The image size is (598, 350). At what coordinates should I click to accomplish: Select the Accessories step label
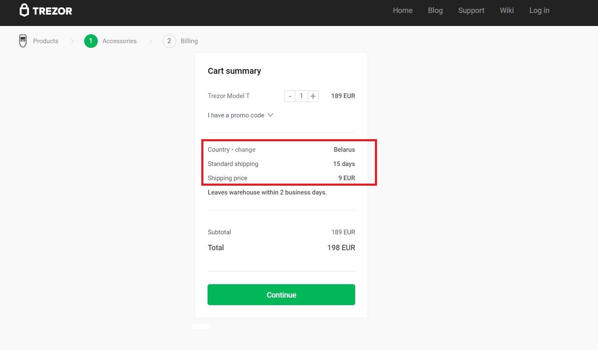click(x=120, y=41)
